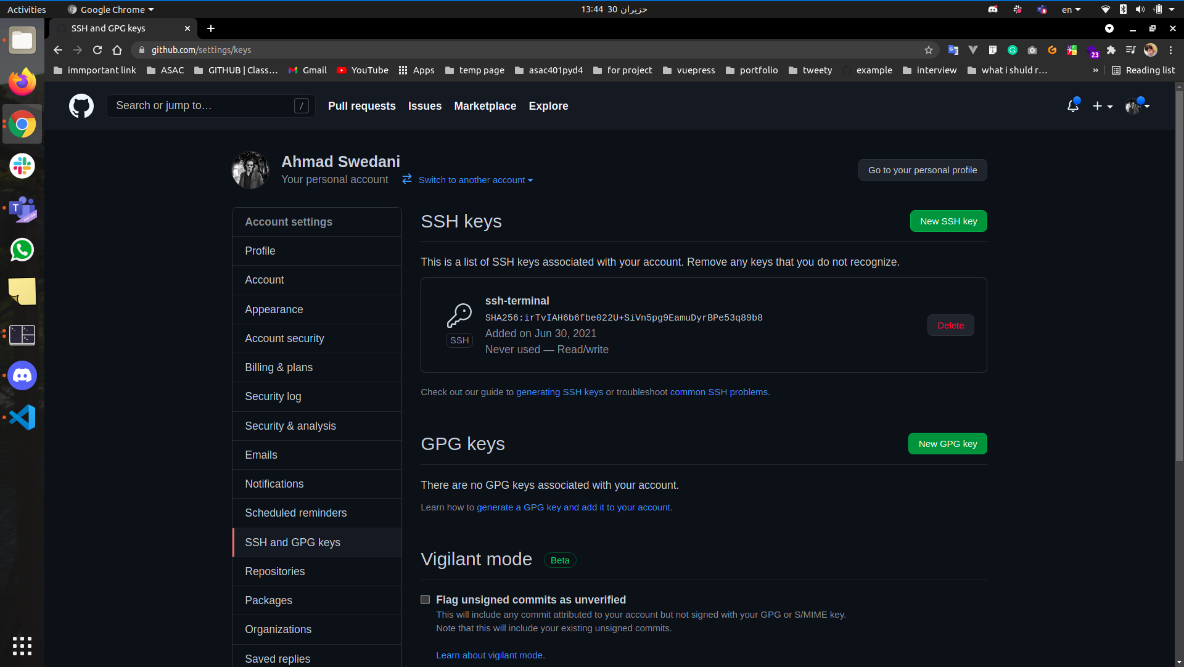Open the Marketplace navigation item

pyautogui.click(x=485, y=105)
